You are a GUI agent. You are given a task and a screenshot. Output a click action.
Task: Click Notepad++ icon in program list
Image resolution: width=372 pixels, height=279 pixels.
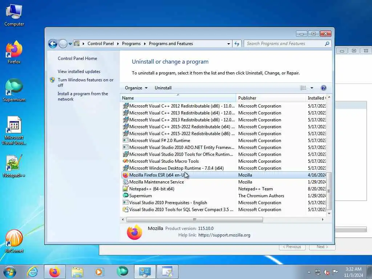point(125,189)
